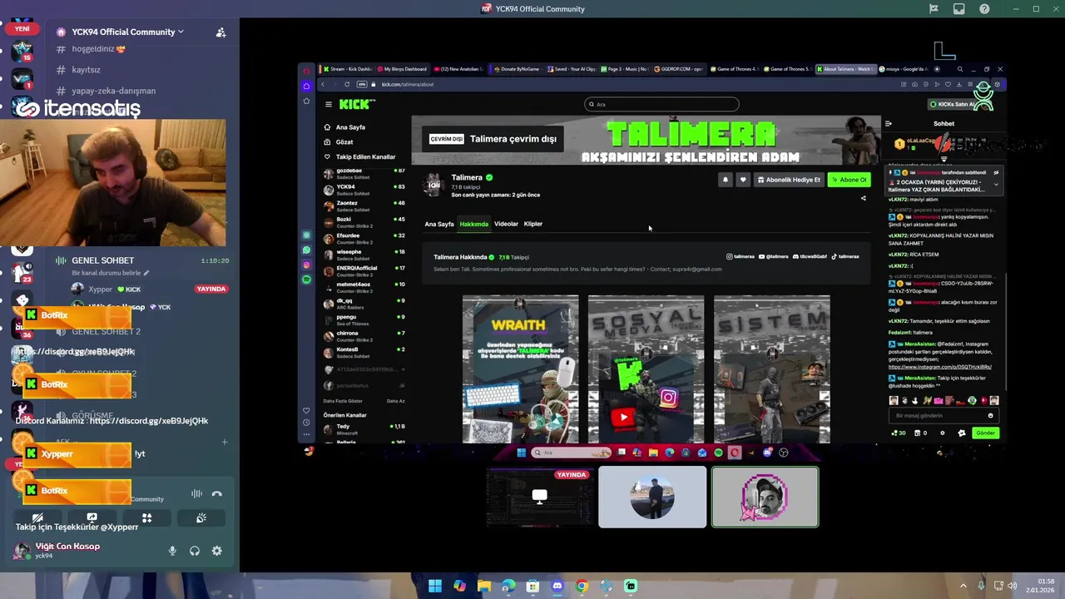Click Daha Az in sidebar

pos(396,401)
